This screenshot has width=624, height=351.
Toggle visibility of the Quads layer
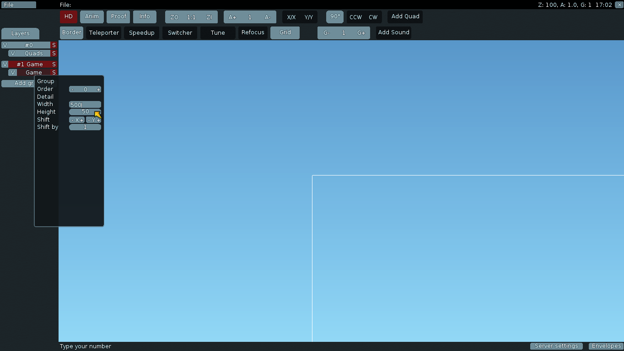[x=12, y=53]
